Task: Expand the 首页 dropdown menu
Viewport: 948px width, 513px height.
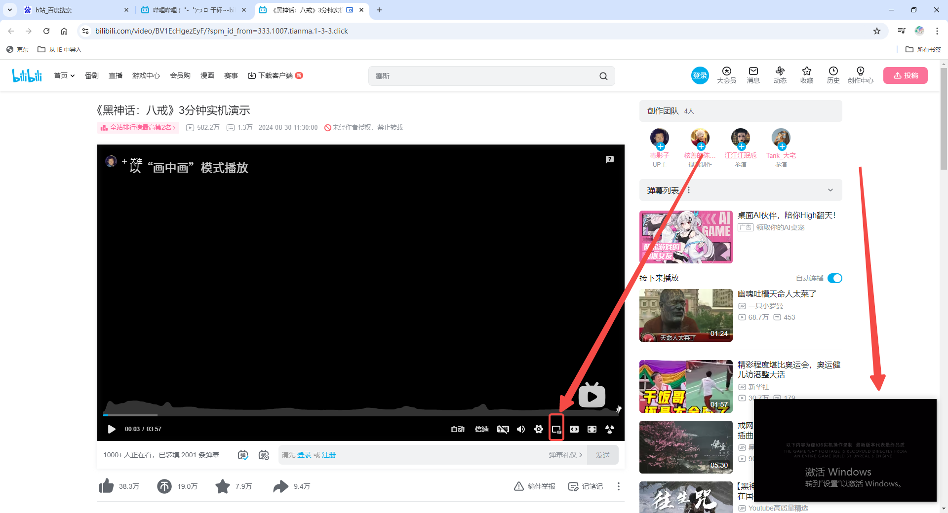Action: 64,75
